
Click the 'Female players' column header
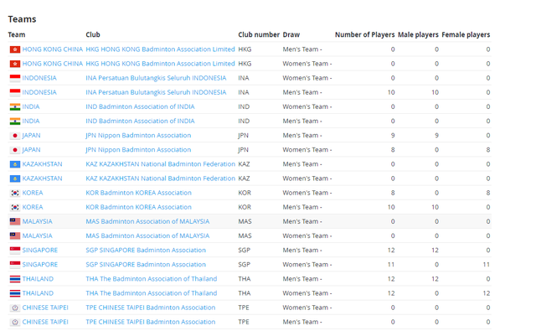pos(466,35)
